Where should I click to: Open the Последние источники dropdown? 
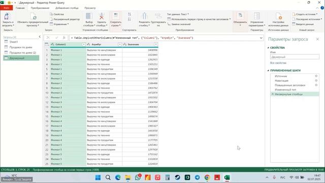click(x=307, y=19)
